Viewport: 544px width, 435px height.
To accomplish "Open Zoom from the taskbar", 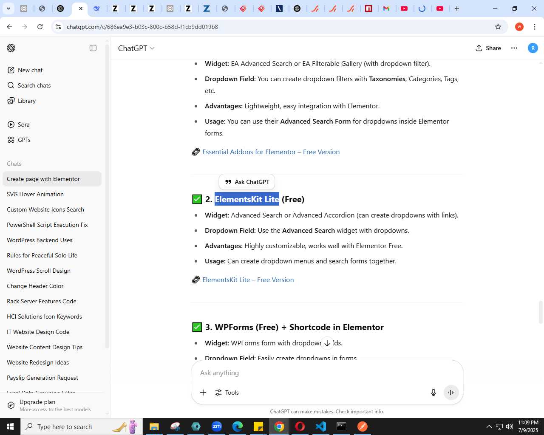I will [217, 427].
